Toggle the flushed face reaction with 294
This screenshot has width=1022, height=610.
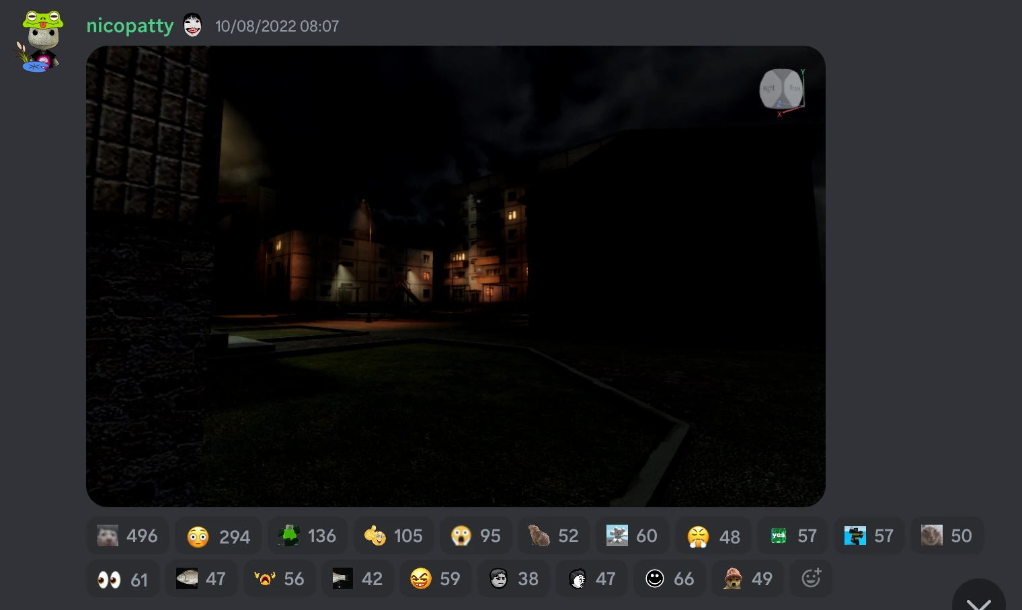pyautogui.click(x=219, y=536)
